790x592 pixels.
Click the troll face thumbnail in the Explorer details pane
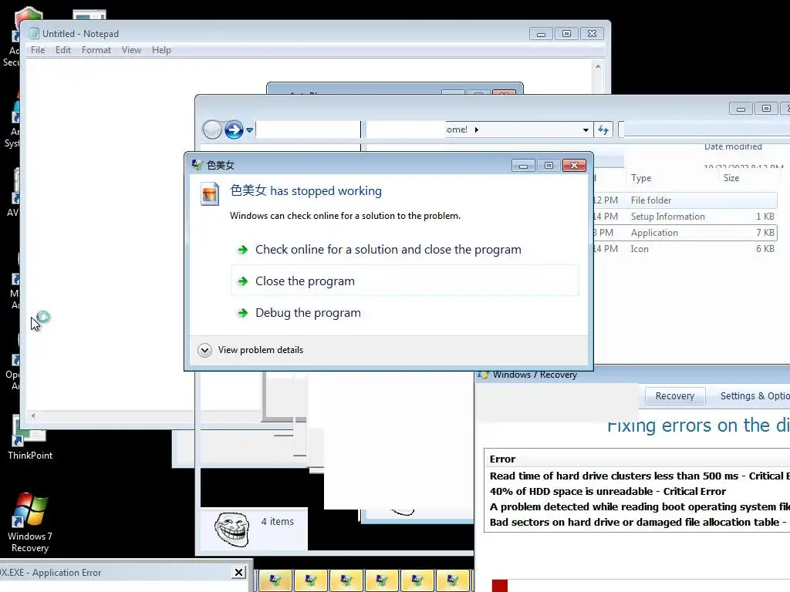pyautogui.click(x=231, y=529)
